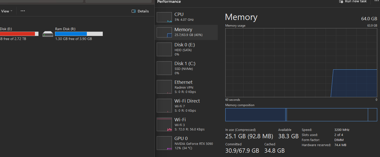The width and height of the screenshot is (380, 157).
Task: Select the Memory mini graph thumbnail
Action: tap(164, 32)
